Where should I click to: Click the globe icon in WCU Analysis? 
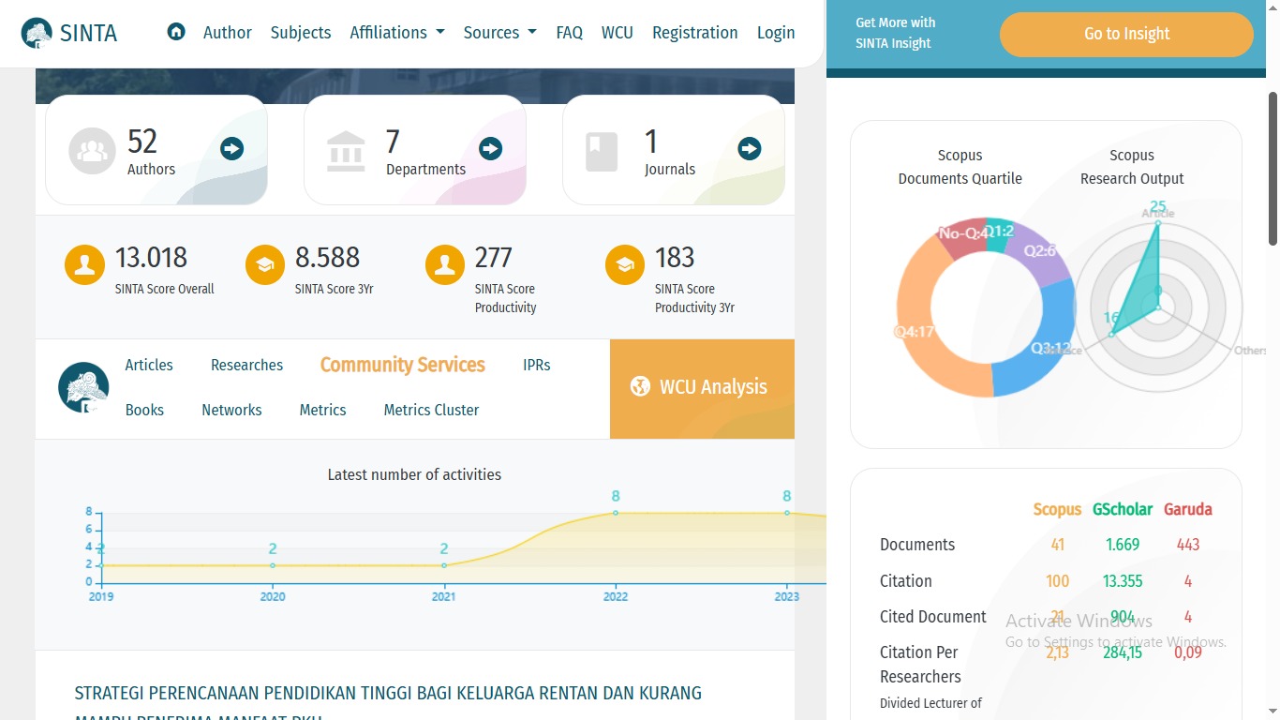click(640, 386)
